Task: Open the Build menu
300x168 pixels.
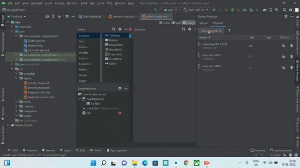Action: (x=83, y=3)
